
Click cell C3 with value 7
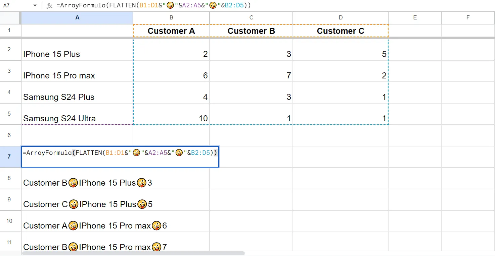[251, 71]
